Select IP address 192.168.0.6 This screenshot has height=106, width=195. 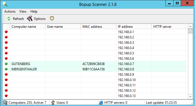pos(126,59)
